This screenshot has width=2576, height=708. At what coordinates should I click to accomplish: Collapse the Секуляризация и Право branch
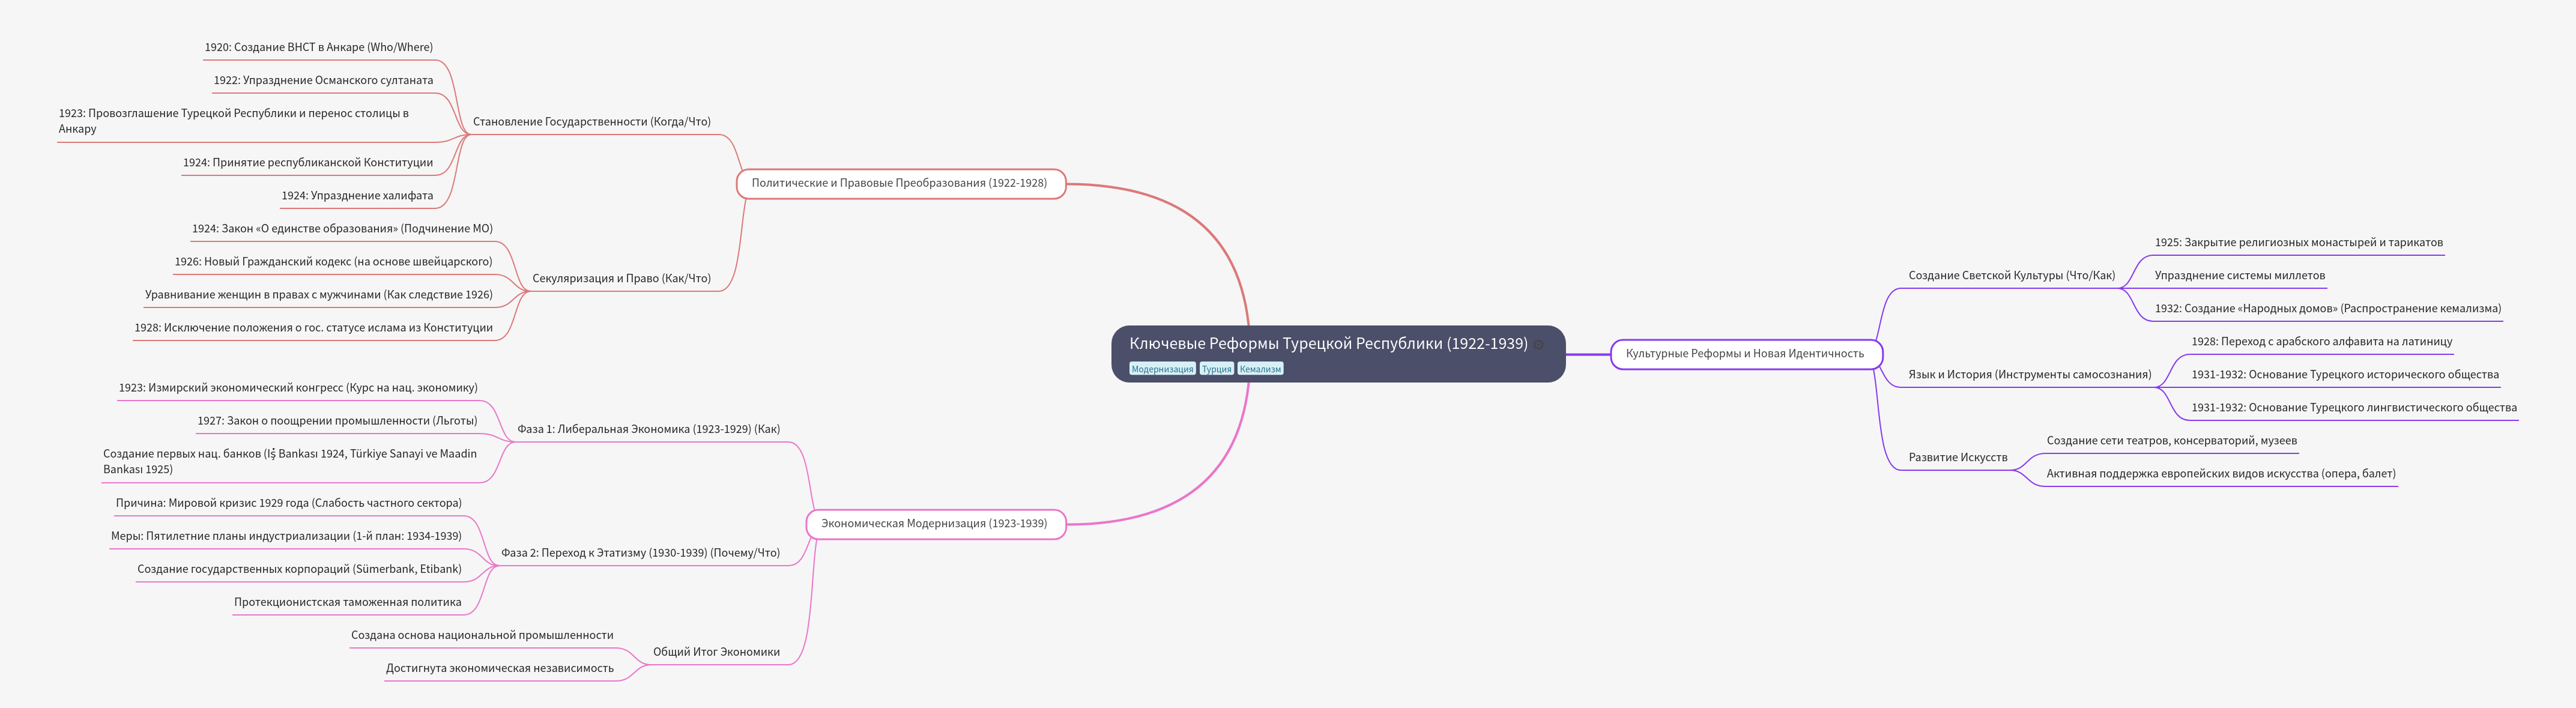point(527,291)
